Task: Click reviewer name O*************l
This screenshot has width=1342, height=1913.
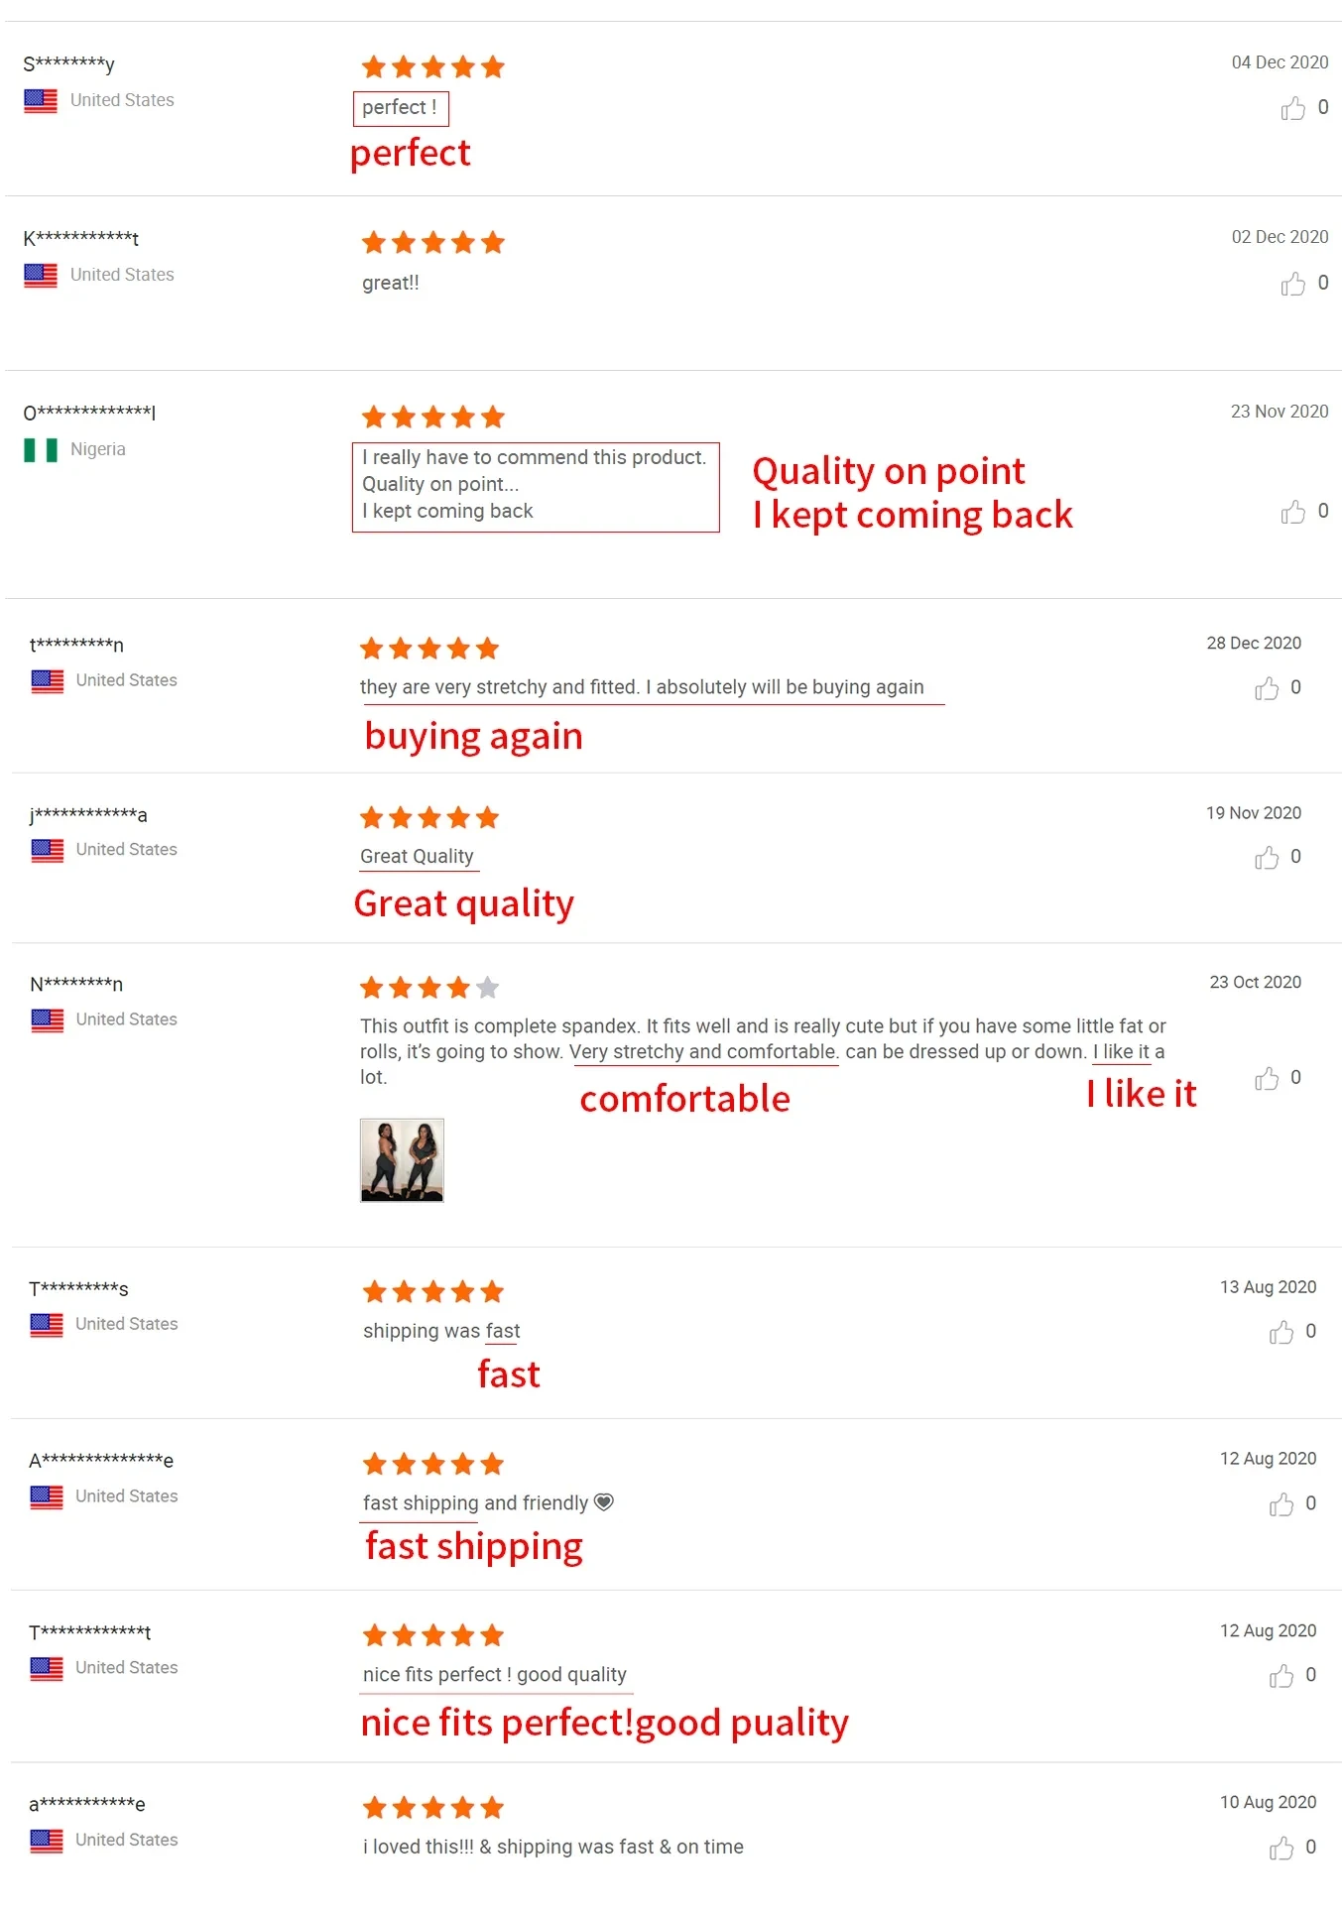Action: coord(89,413)
